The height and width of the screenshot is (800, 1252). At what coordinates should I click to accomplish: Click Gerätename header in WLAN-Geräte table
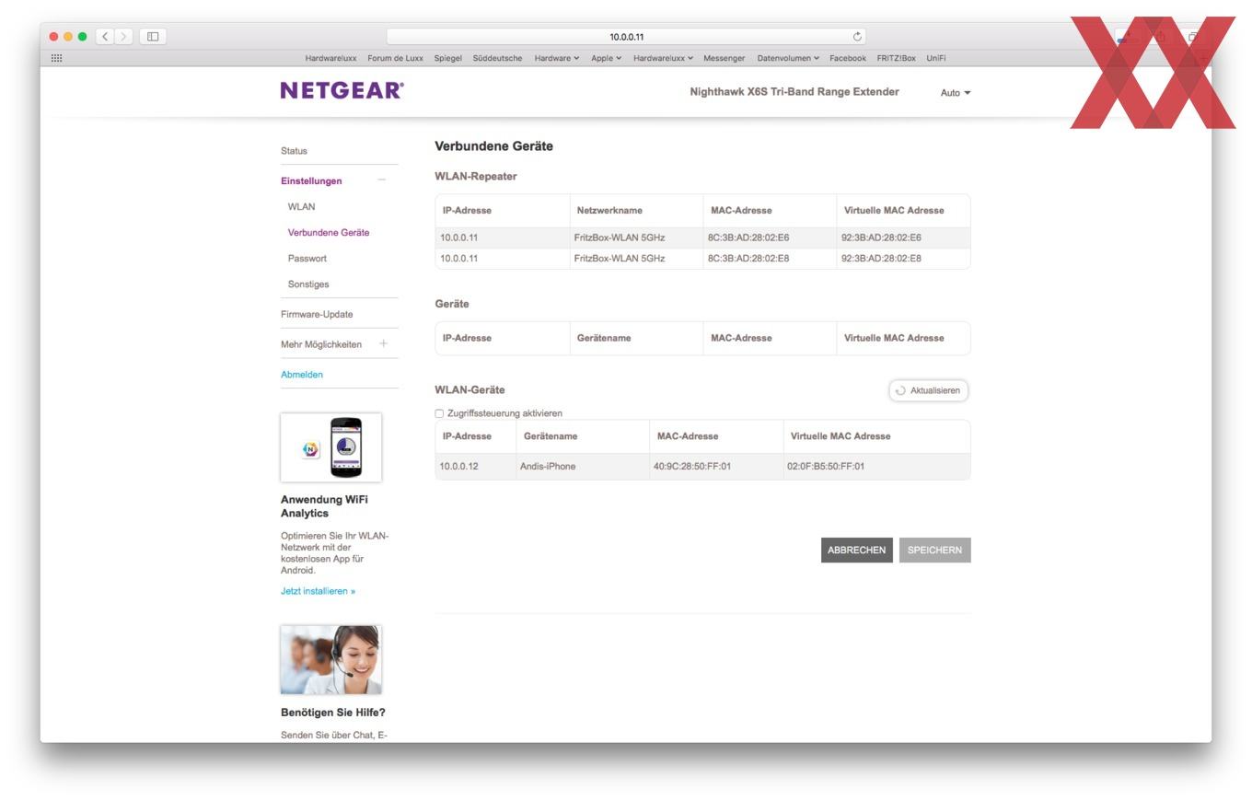pyautogui.click(x=551, y=435)
